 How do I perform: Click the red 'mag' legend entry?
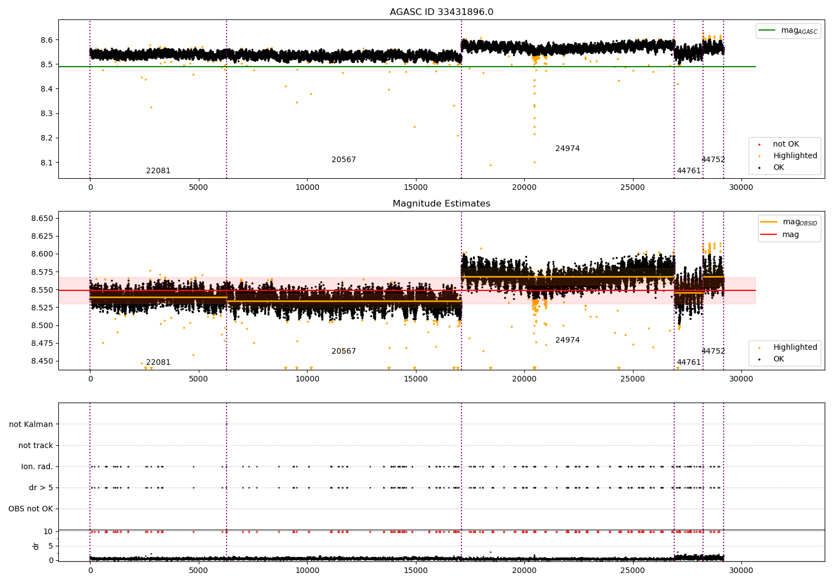[x=780, y=235]
